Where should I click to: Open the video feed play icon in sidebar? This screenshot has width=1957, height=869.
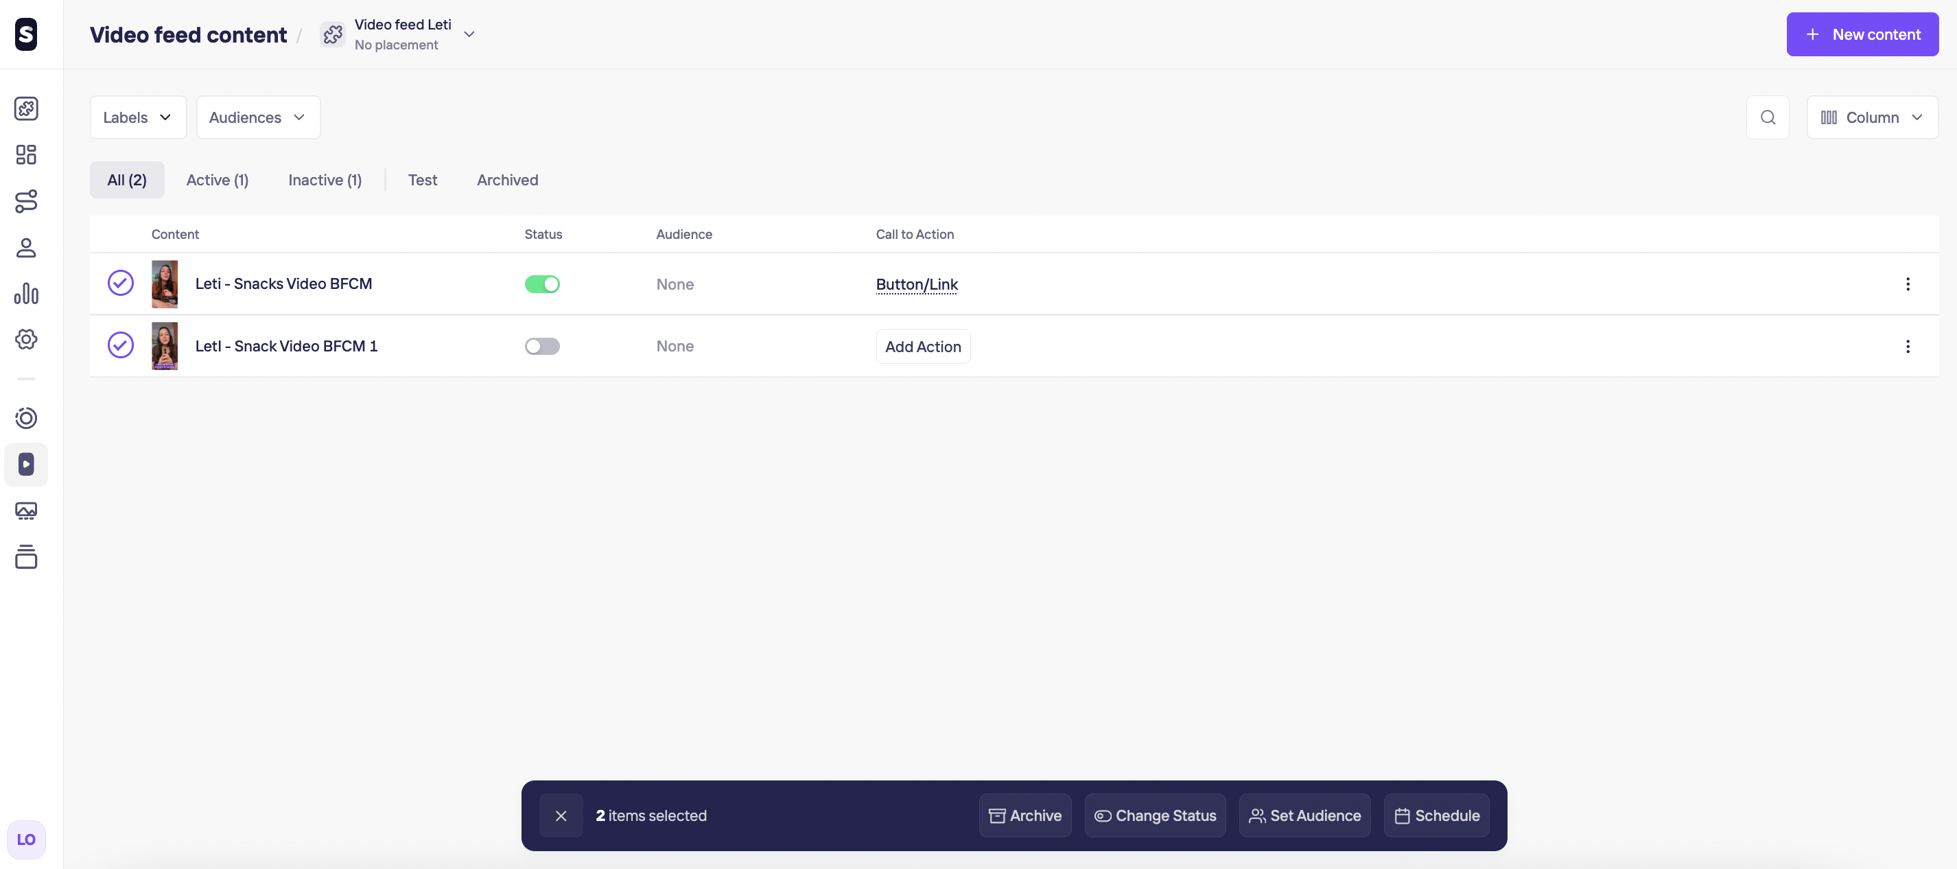26,464
